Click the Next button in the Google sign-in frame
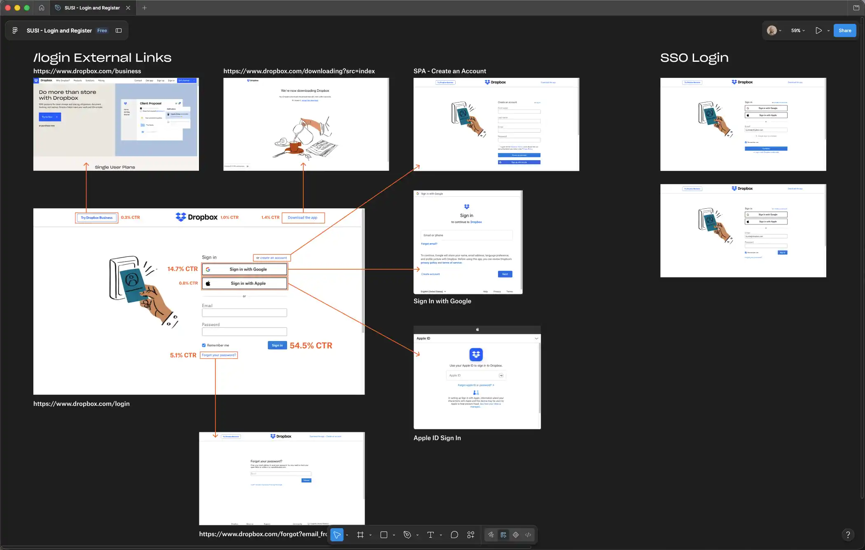This screenshot has height=550, width=865. 505,274
